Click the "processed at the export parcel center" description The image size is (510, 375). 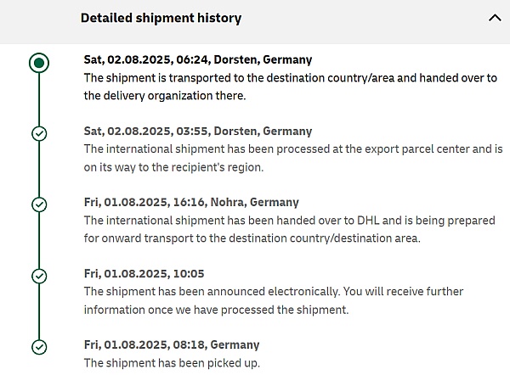click(293, 158)
